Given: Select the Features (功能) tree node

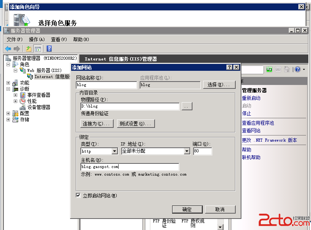Looking at the screenshot, I should 24,83.
